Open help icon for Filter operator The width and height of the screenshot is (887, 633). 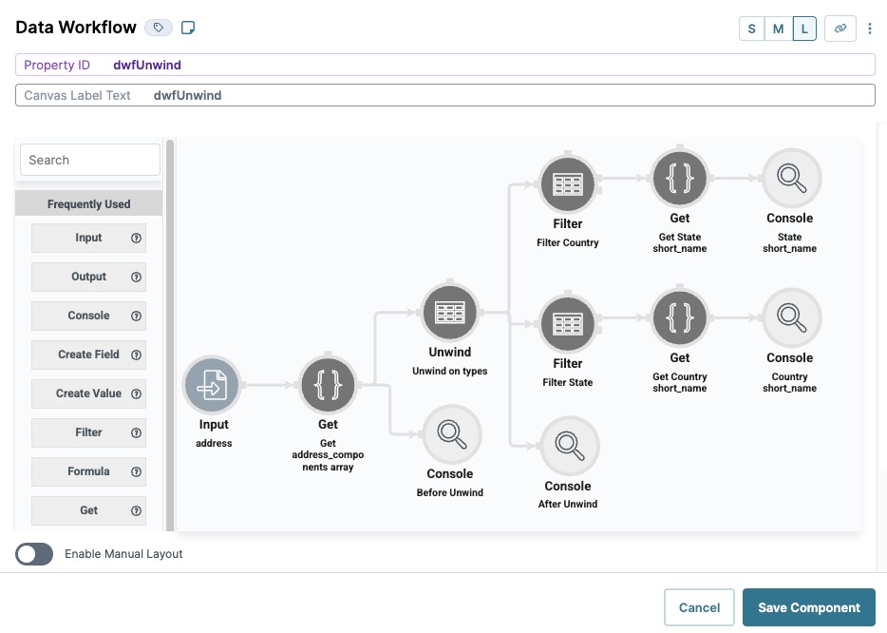[136, 432]
